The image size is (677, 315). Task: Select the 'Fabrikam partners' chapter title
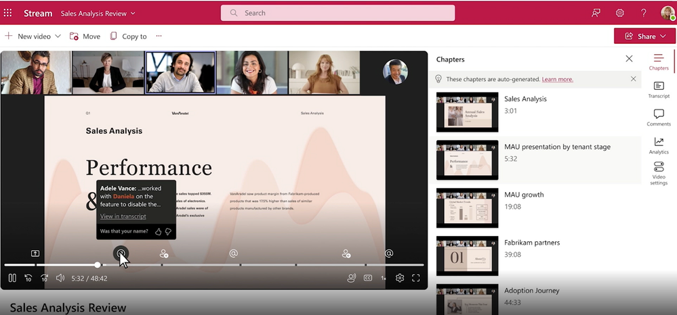[532, 243]
